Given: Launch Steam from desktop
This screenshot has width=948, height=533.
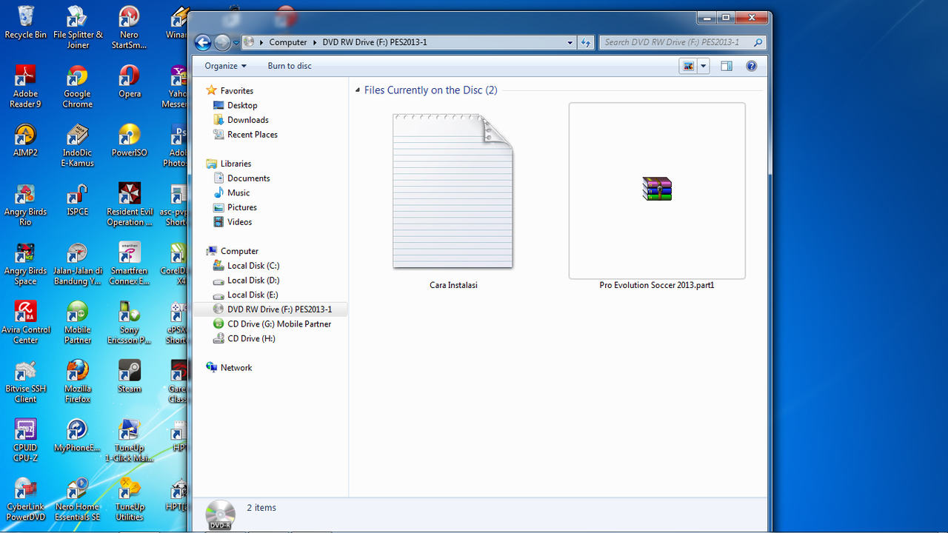Looking at the screenshot, I should coord(129,376).
